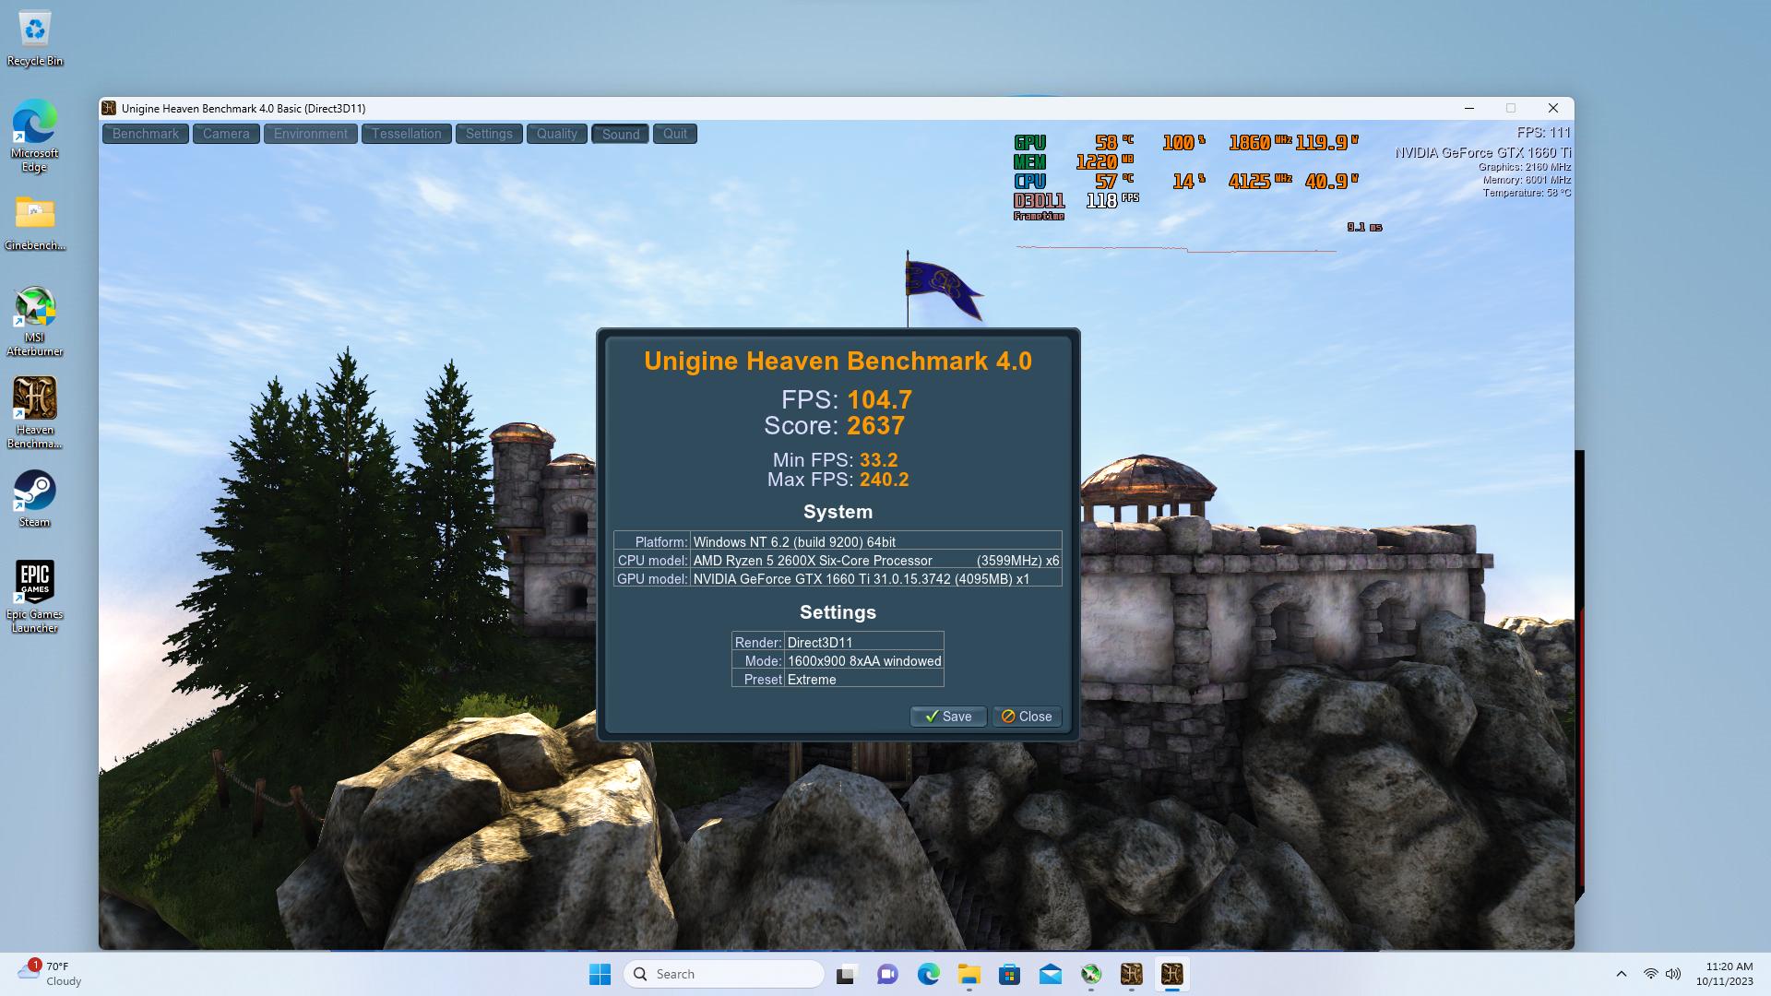
Task: Close the benchmark results dialog
Action: (x=1027, y=717)
